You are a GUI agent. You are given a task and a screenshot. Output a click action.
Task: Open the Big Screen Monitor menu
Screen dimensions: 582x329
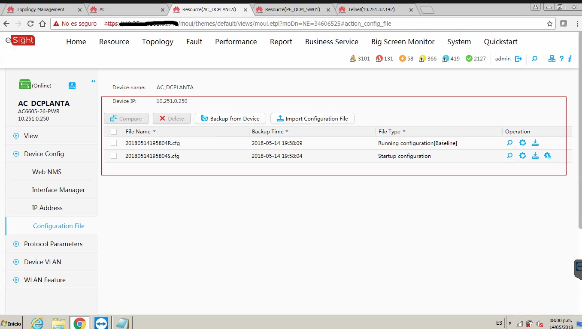(403, 42)
